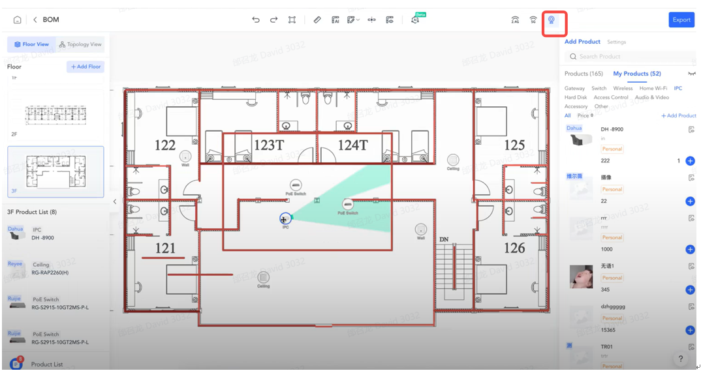
Task: Collapse the left floor panel
Action: pos(115,201)
